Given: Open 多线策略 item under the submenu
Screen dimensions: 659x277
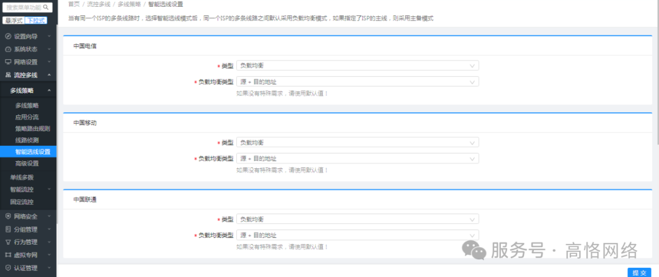Looking at the screenshot, I should pos(27,106).
